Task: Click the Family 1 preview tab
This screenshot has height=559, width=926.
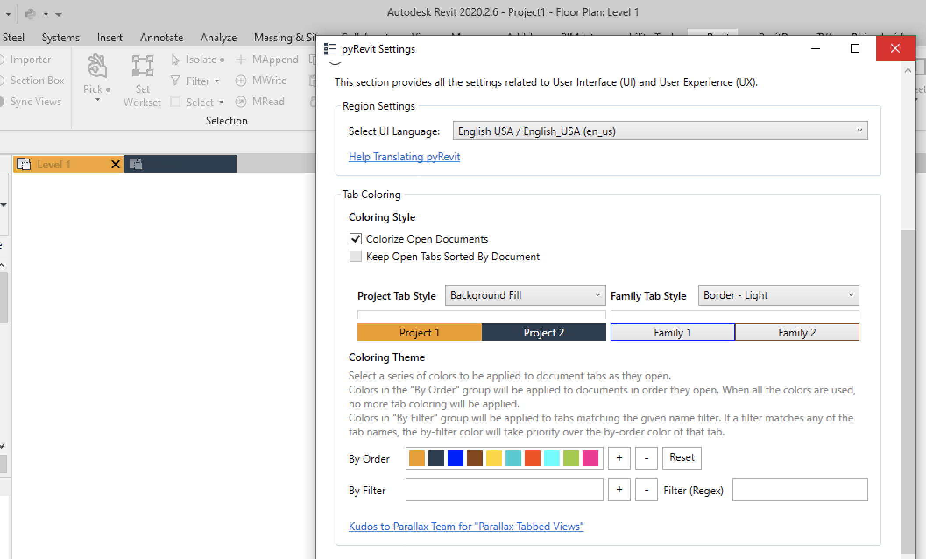Action: click(x=672, y=332)
